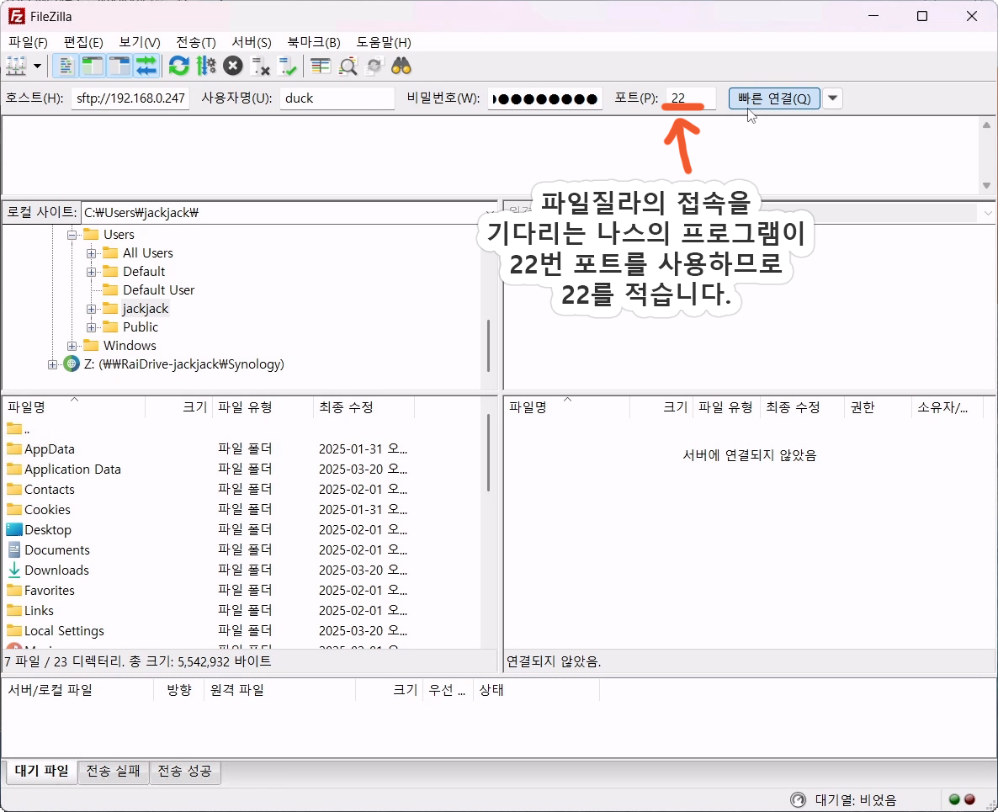This screenshot has width=998, height=812.
Task: Select the jackjack folder in the tree
Action: coord(145,309)
